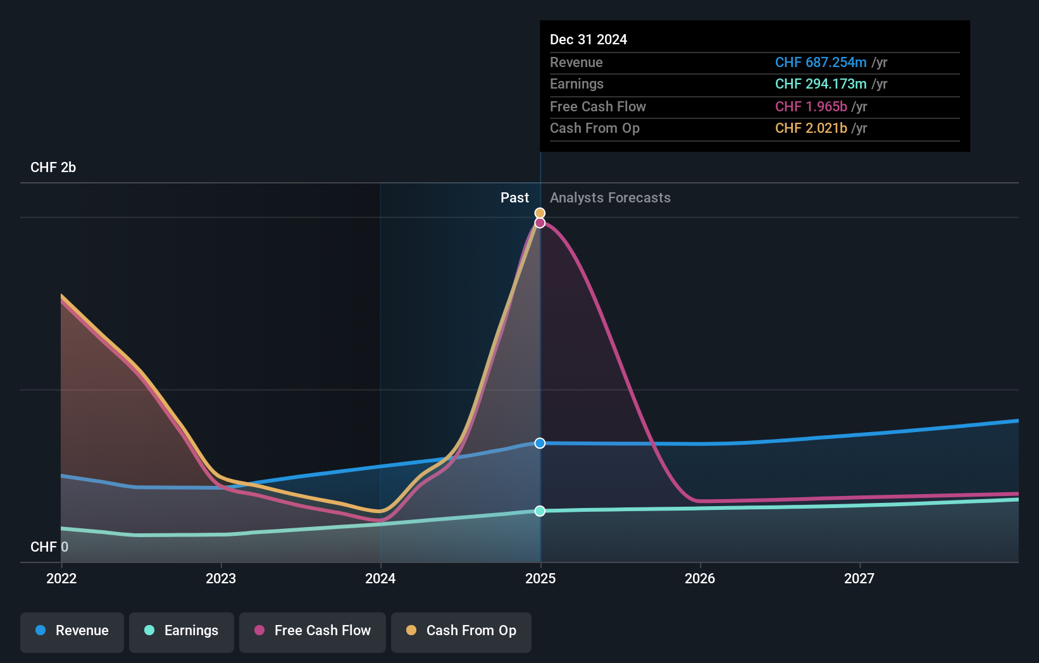The width and height of the screenshot is (1039, 663).
Task: Click the Analysts Forecasts label
Action: 610,197
